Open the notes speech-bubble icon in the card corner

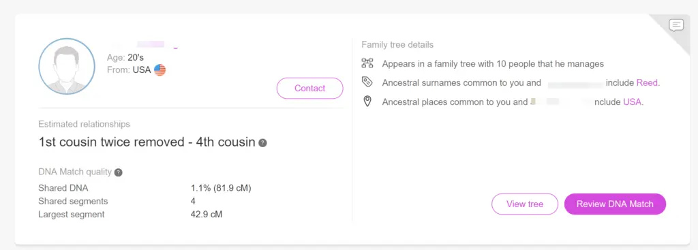tap(676, 25)
